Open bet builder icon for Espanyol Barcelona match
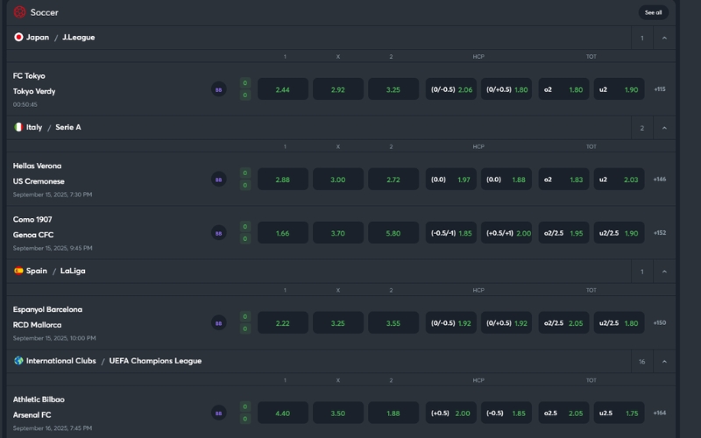Viewport: 701px width, 438px height. [x=218, y=322]
